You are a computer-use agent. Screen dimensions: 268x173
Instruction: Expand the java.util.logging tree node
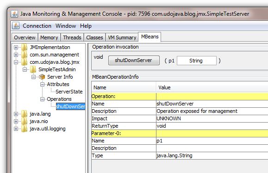click(x=16, y=129)
